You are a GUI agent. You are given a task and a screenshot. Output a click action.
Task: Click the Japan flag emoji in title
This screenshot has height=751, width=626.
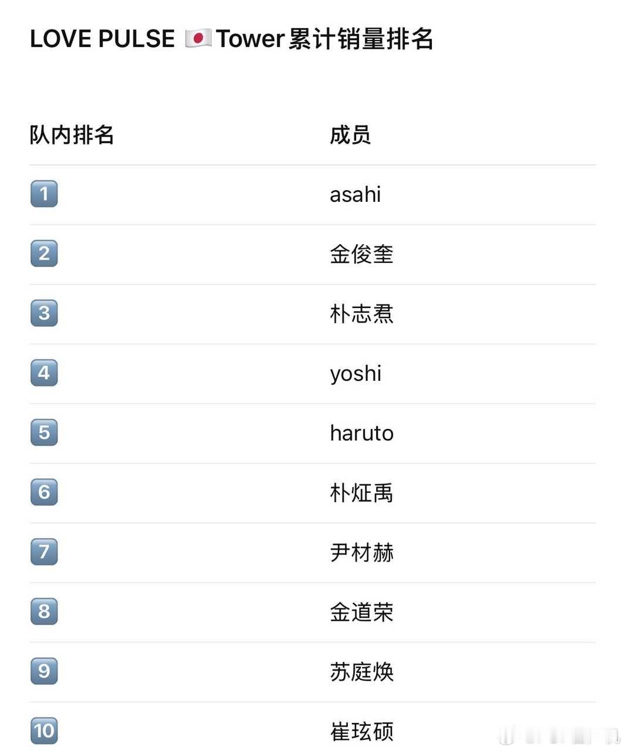tap(198, 39)
